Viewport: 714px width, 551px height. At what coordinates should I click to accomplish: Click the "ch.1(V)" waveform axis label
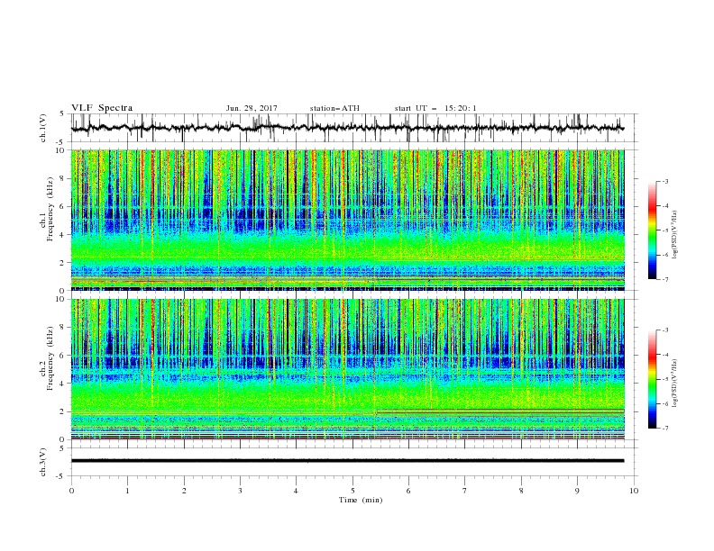[43, 128]
